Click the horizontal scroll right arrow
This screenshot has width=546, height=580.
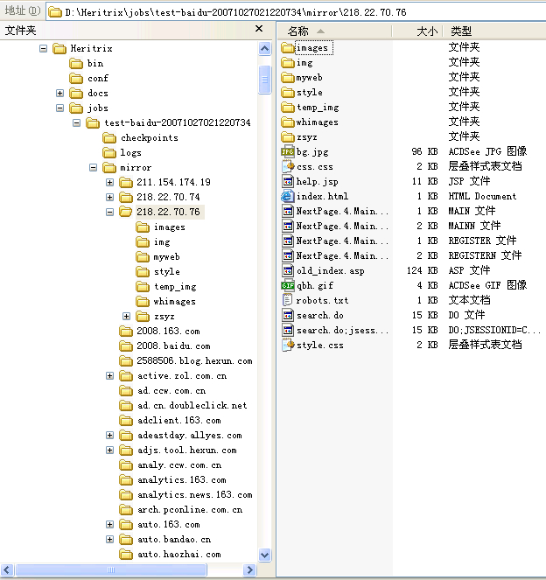pyautogui.click(x=250, y=570)
